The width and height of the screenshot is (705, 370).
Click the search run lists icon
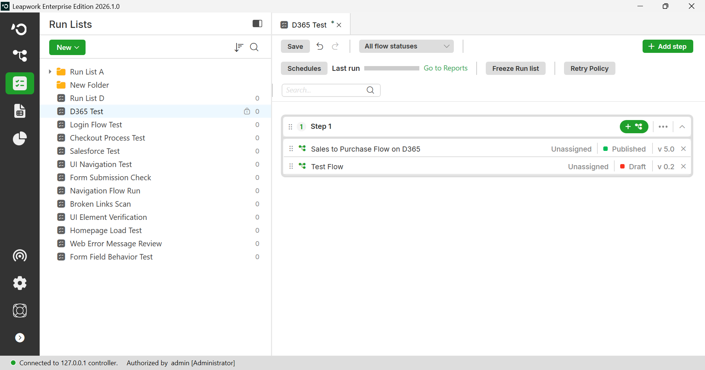[x=254, y=47]
